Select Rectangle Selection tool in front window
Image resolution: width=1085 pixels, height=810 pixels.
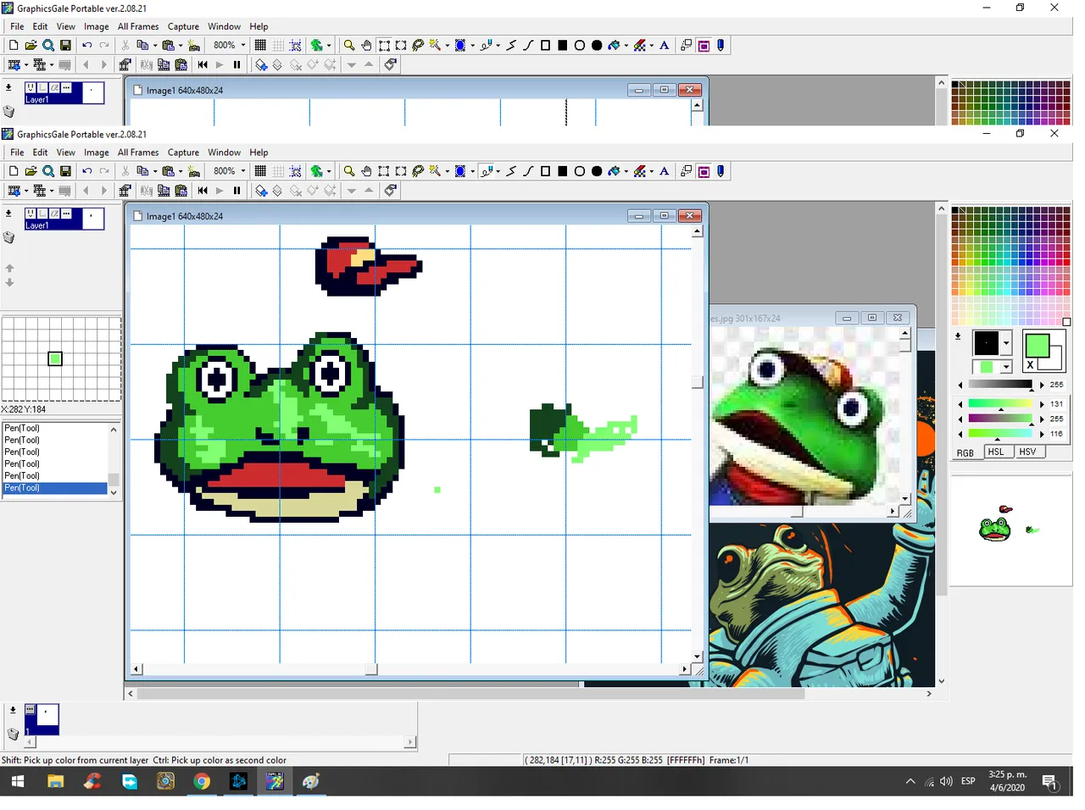point(384,171)
